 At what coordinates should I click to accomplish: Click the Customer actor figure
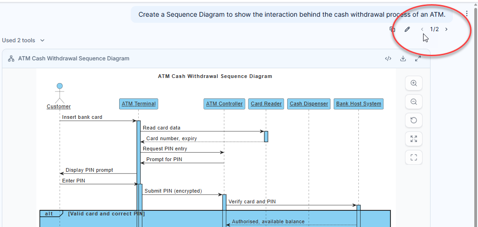click(x=60, y=93)
